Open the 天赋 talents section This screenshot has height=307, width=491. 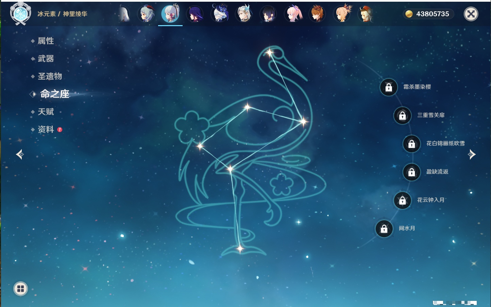46,112
